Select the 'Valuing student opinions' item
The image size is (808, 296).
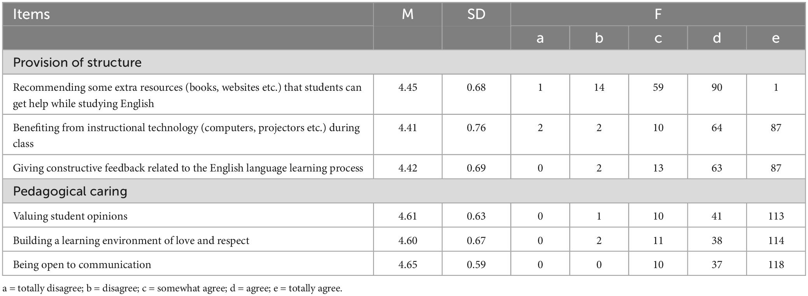[x=70, y=216]
